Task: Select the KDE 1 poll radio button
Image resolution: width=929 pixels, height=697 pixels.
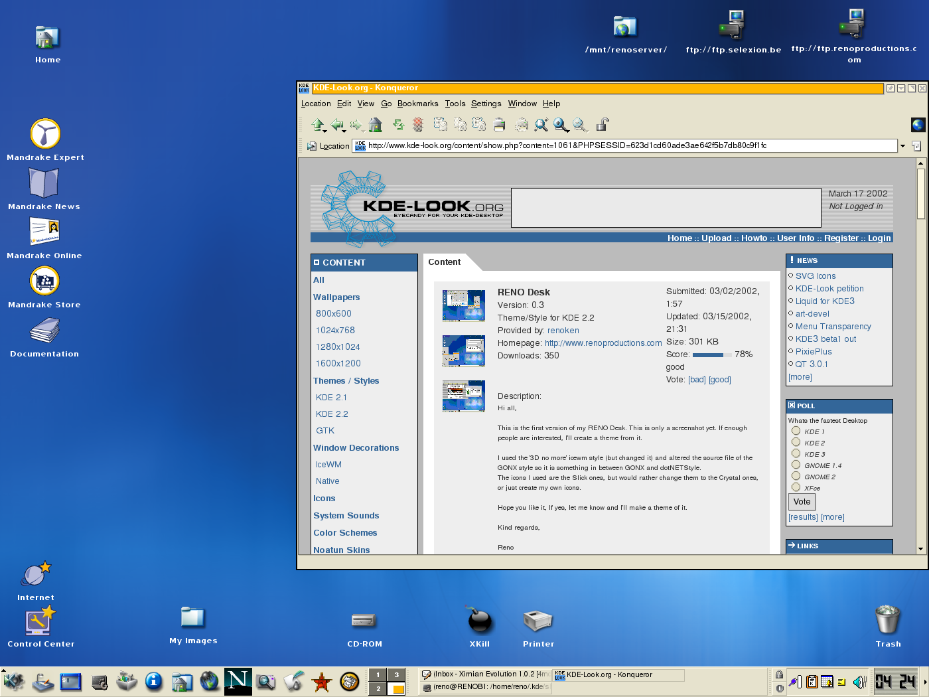Action: [796, 431]
